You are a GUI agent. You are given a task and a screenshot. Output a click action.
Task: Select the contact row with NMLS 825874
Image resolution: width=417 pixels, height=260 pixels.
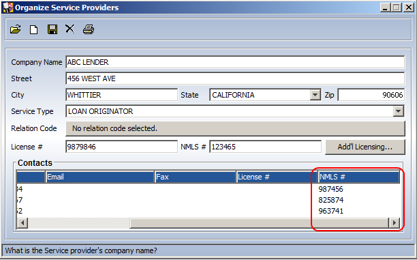click(x=208, y=200)
